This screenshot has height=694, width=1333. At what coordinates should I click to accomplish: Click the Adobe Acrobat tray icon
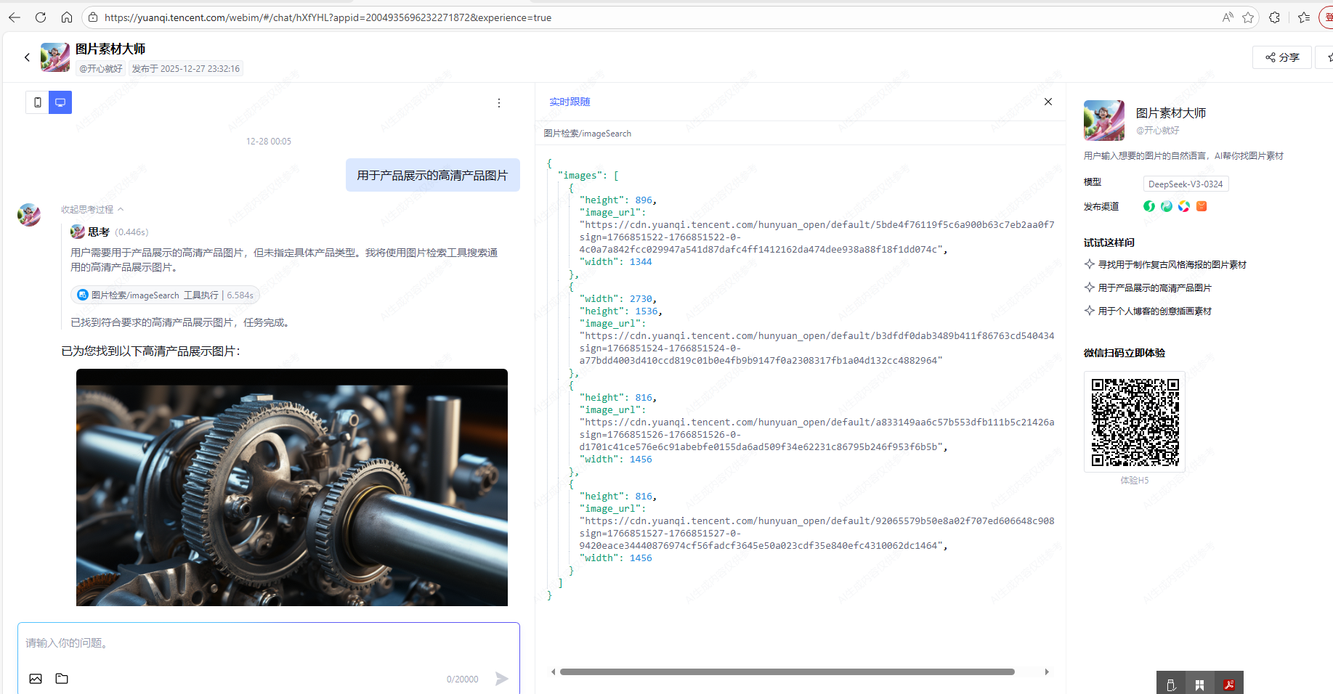tap(1228, 684)
